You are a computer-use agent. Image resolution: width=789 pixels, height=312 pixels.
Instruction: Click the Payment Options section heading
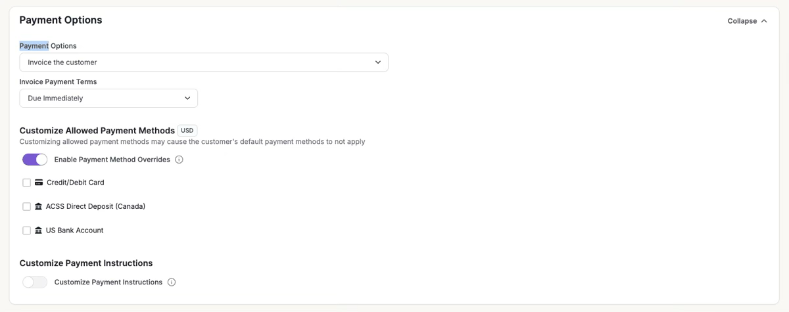pos(60,20)
